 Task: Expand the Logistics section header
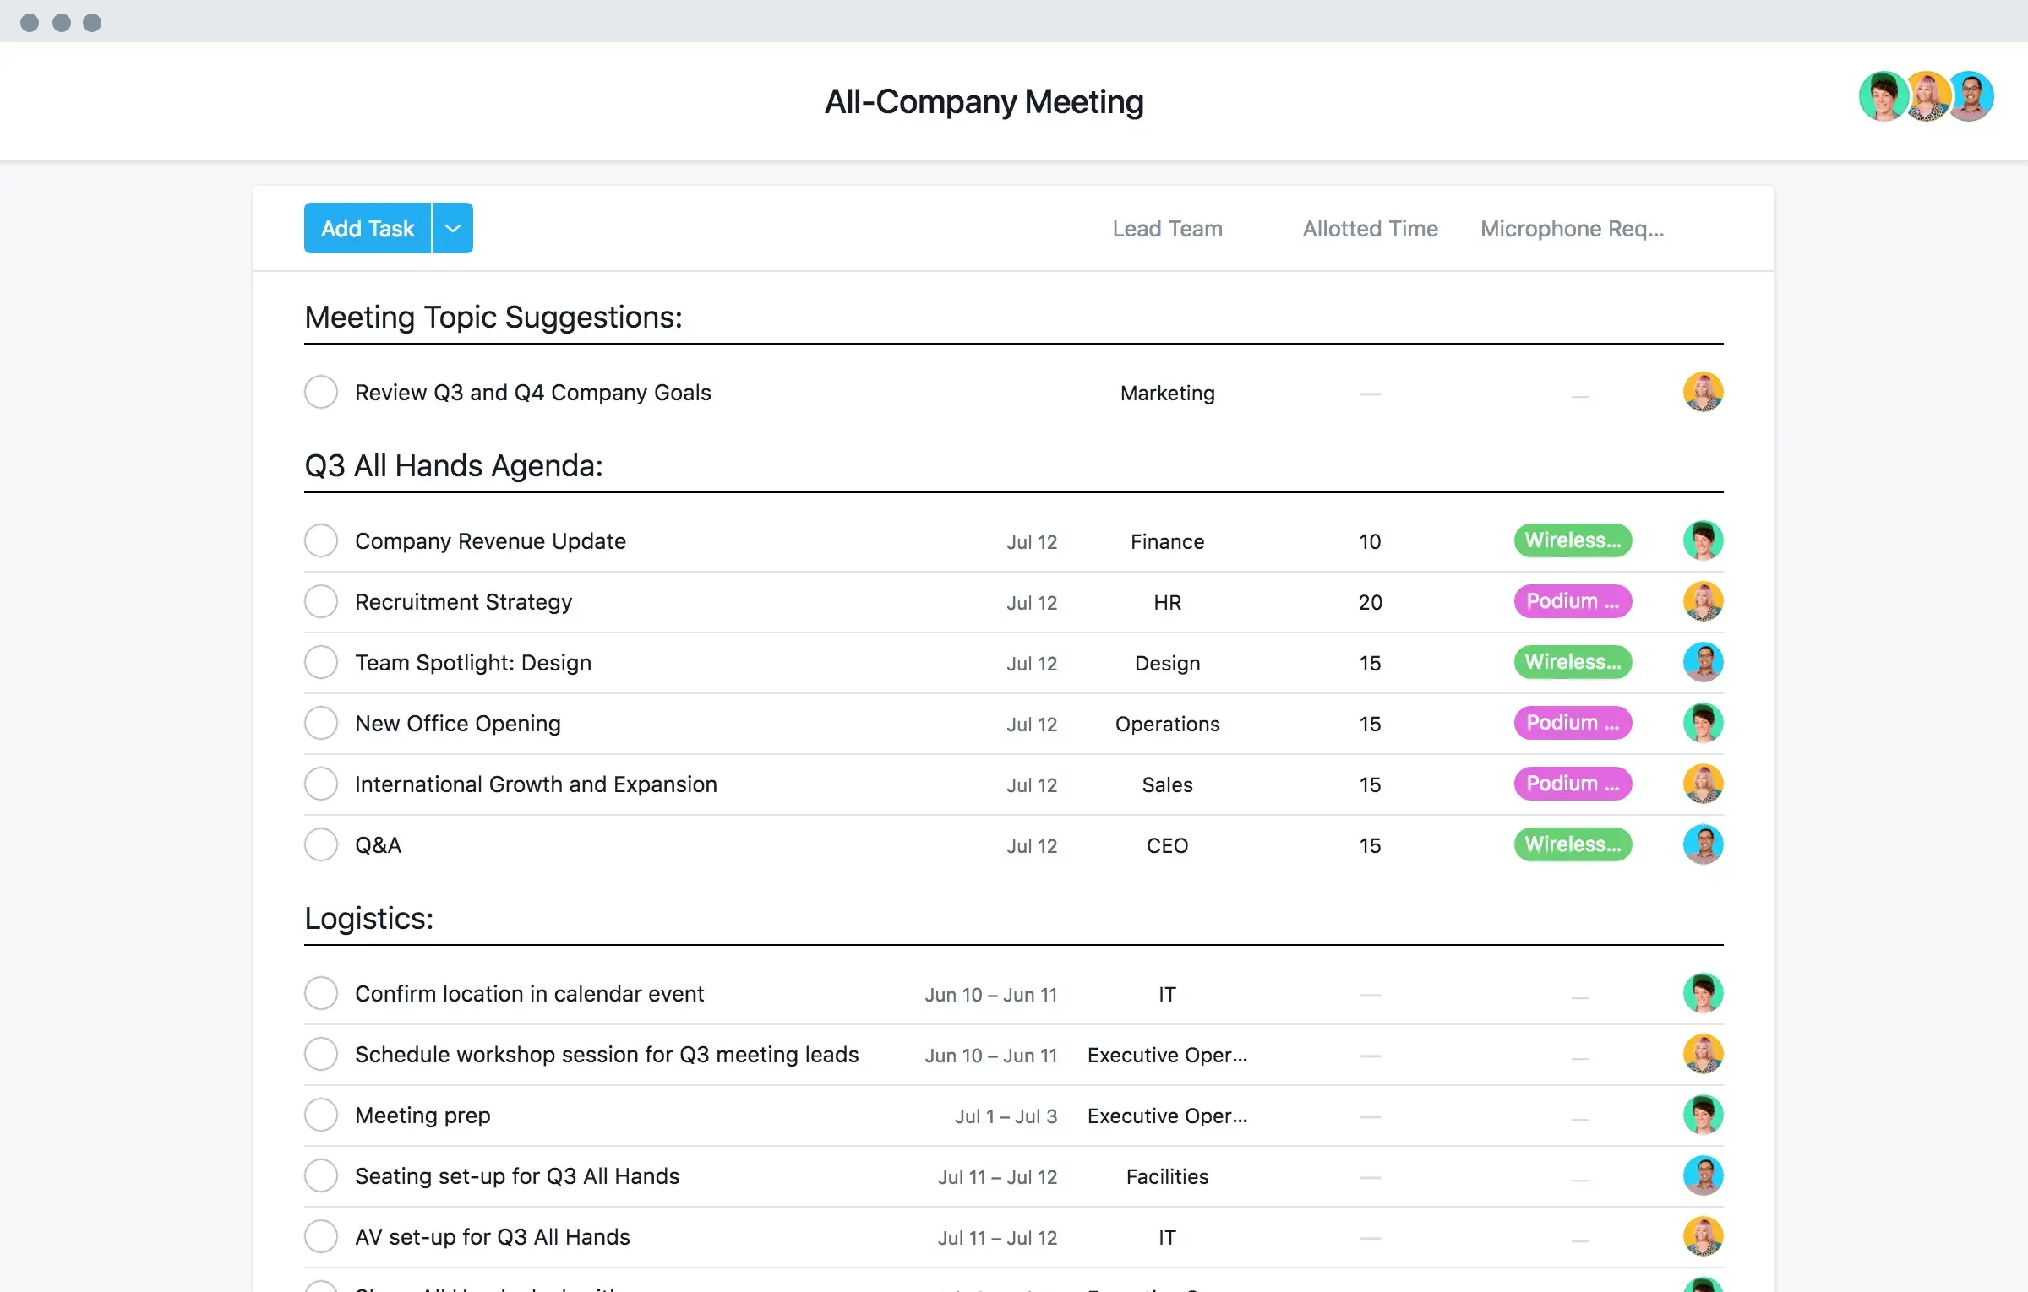tap(368, 917)
